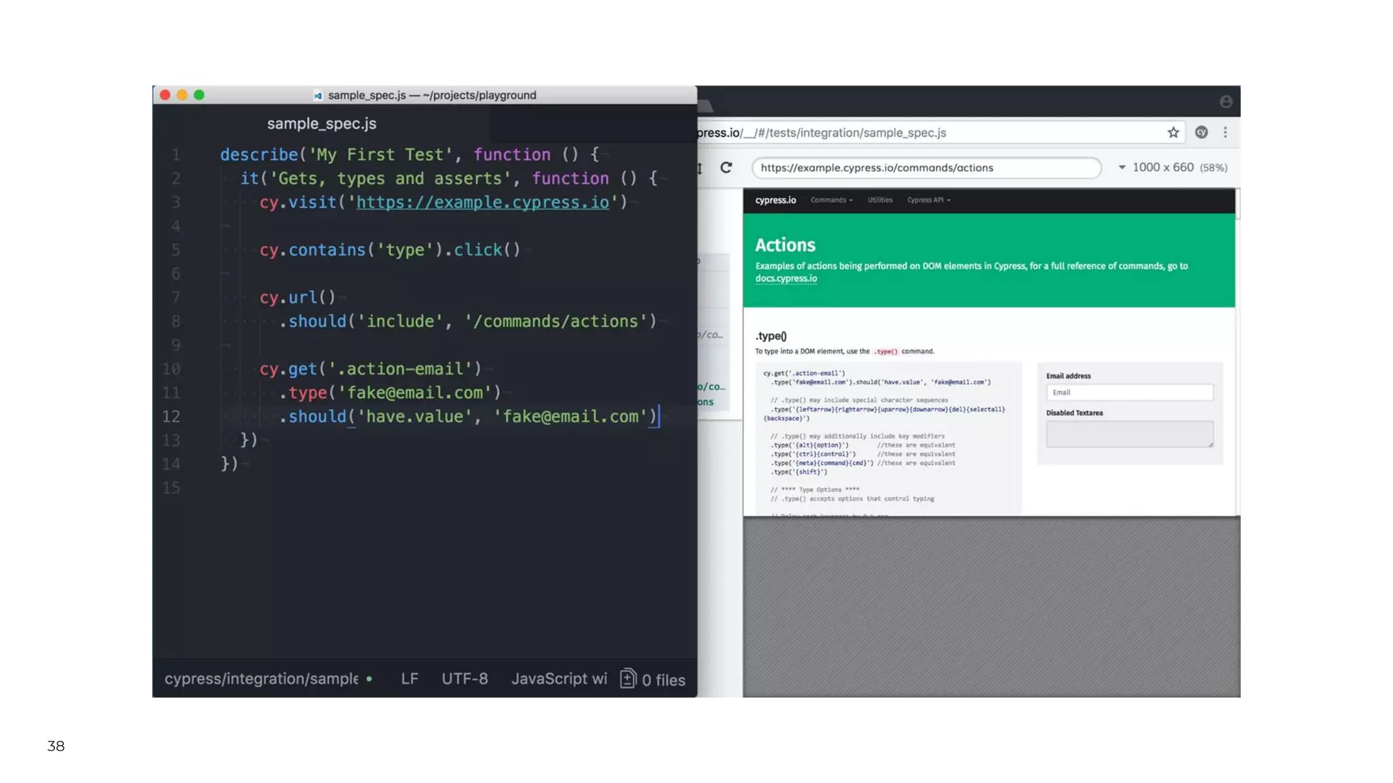Click the JavaScript language selector in status bar
The image size is (1393, 783).
(558, 678)
